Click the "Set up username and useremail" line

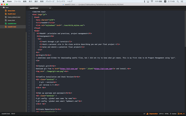54,93
